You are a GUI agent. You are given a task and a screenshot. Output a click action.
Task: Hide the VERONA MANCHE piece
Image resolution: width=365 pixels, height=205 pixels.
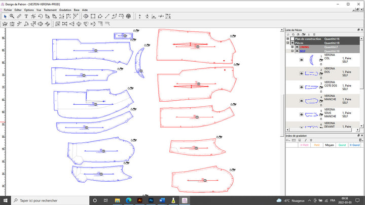[302, 101]
